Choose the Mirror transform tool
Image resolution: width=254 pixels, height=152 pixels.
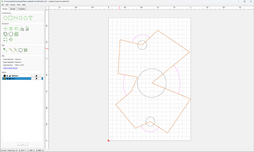point(22,29)
